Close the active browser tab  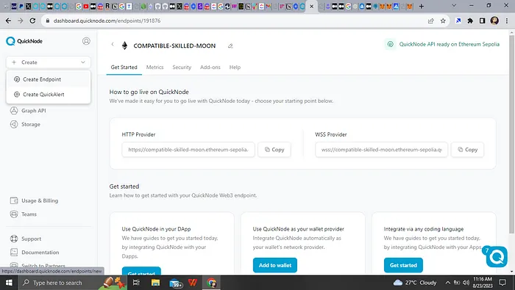pyautogui.click(x=312, y=6)
